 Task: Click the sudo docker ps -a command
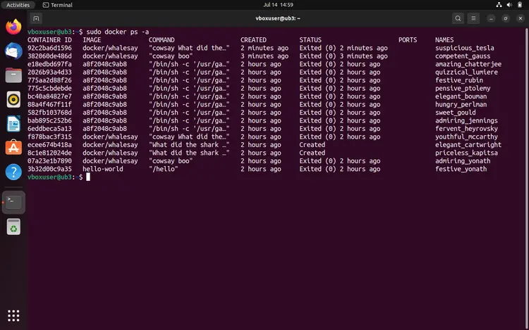pyautogui.click(x=117, y=32)
